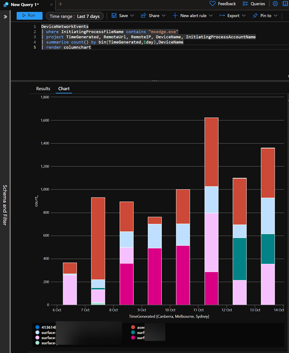Click the Save disk icon

click(x=114, y=16)
